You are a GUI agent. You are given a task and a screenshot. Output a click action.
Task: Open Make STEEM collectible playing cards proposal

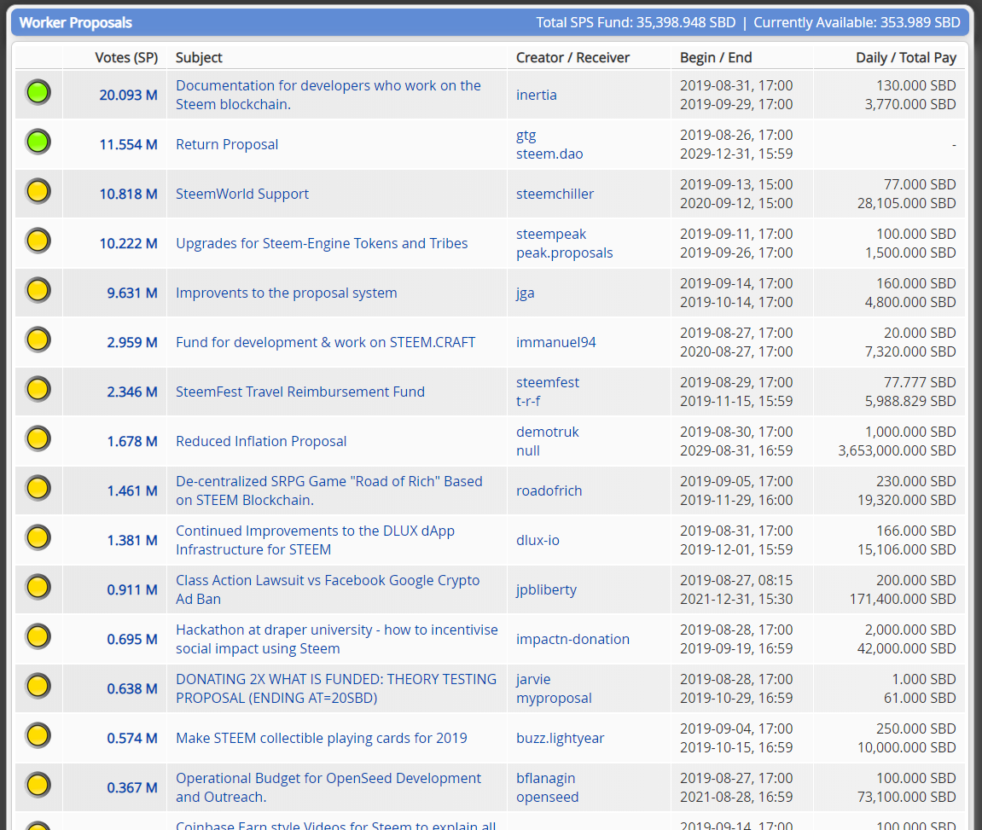(x=322, y=738)
